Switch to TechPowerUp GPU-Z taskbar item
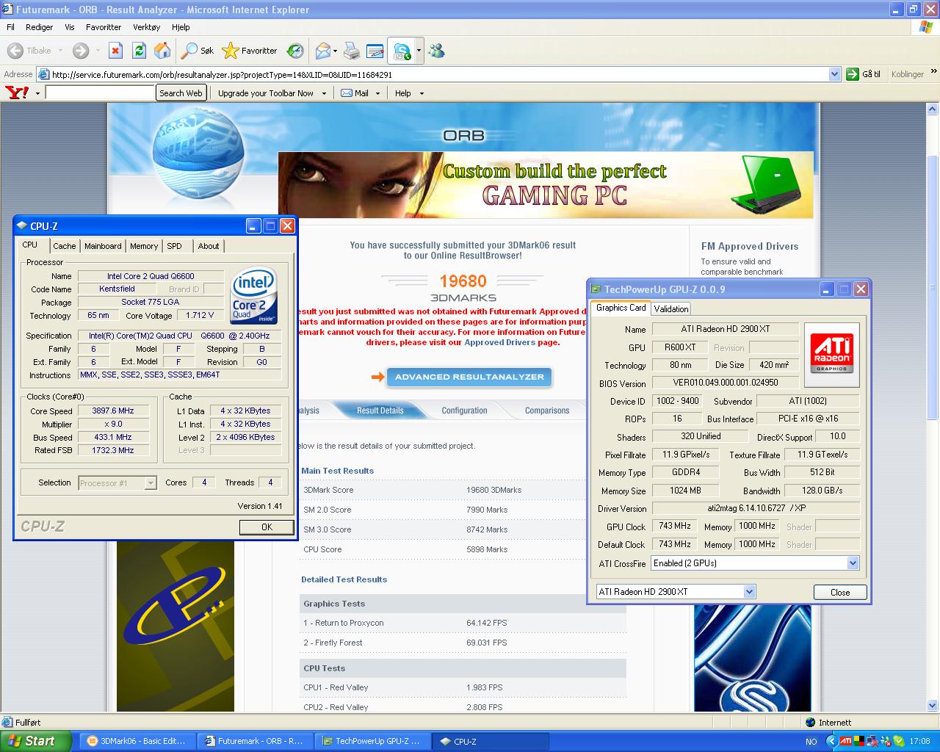The image size is (940, 752). coord(372,741)
